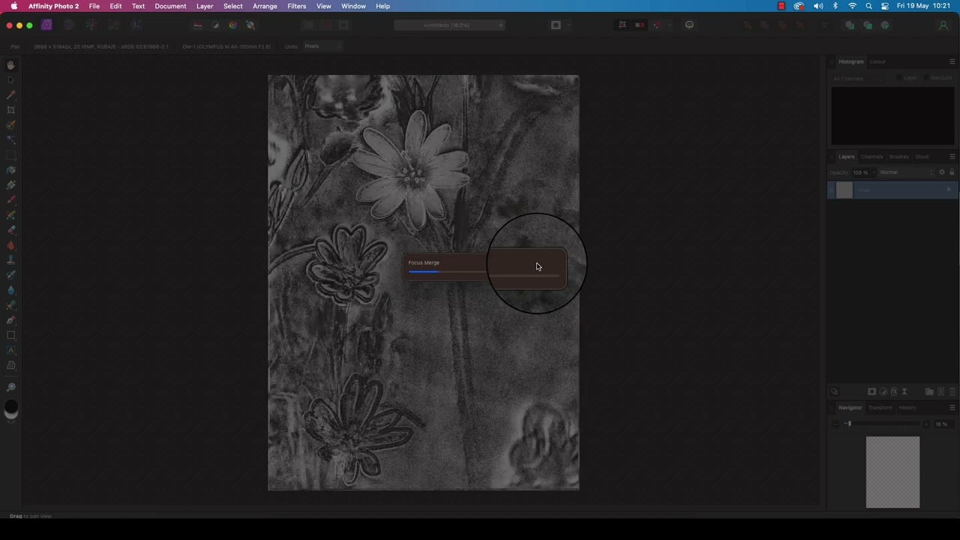The height and width of the screenshot is (540, 960).
Task: Add a new group folder in Layers
Action: 929,391
